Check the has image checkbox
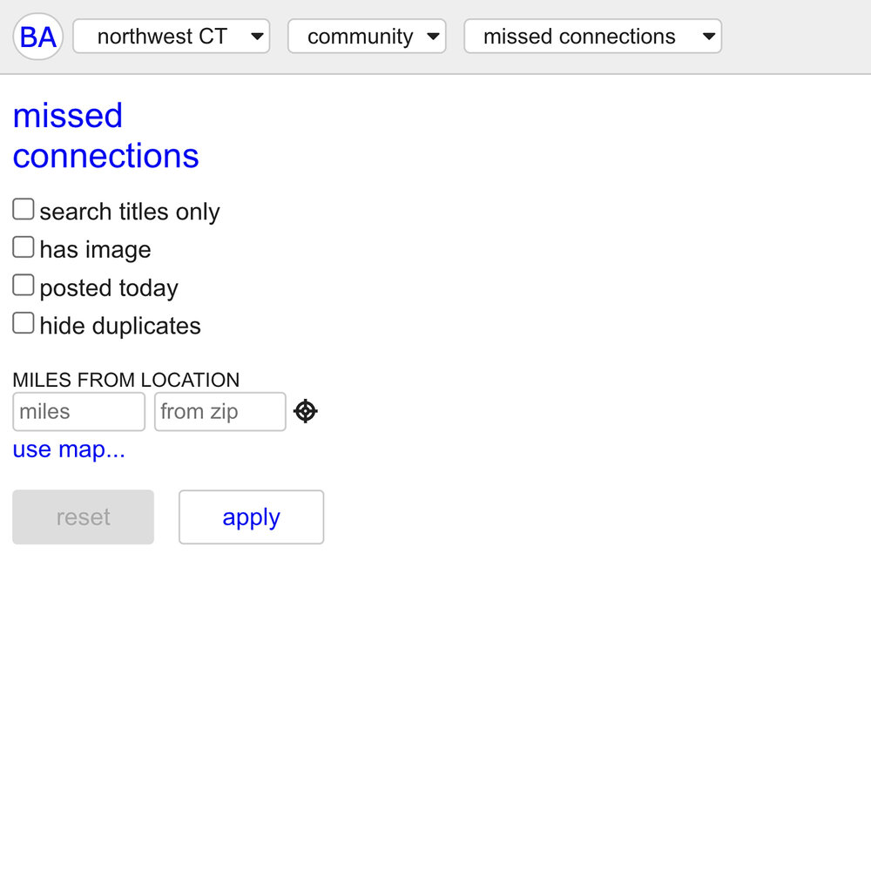This screenshot has width=871, height=871. tap(24, 248)
